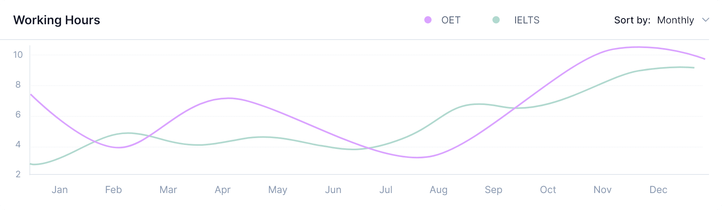This screenshot has width=722, height=210.
Task: Select Oct on the month axis
Action: (x=548, y=190)
